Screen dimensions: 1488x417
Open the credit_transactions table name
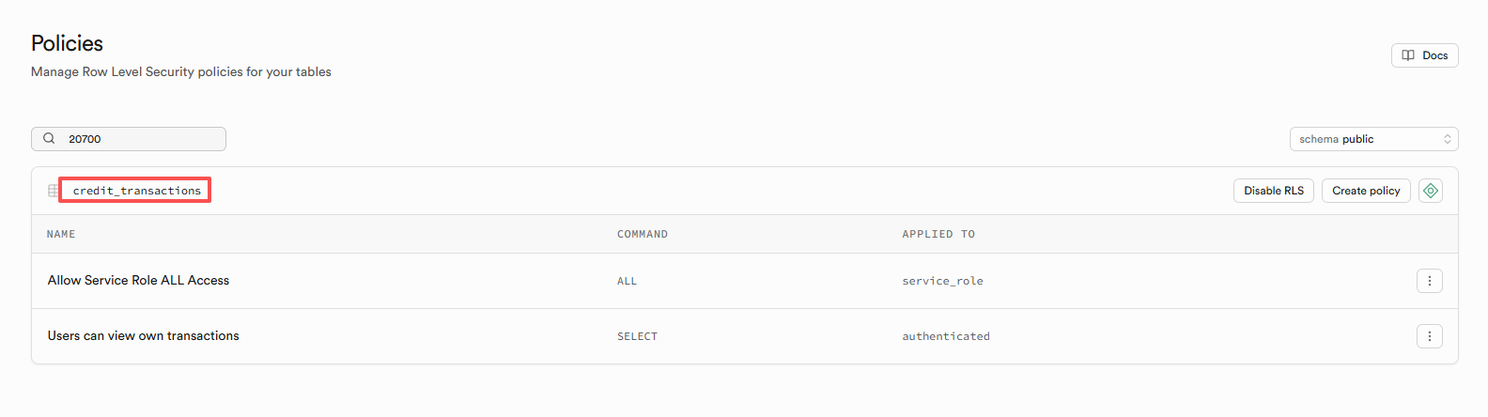point(137,191)
